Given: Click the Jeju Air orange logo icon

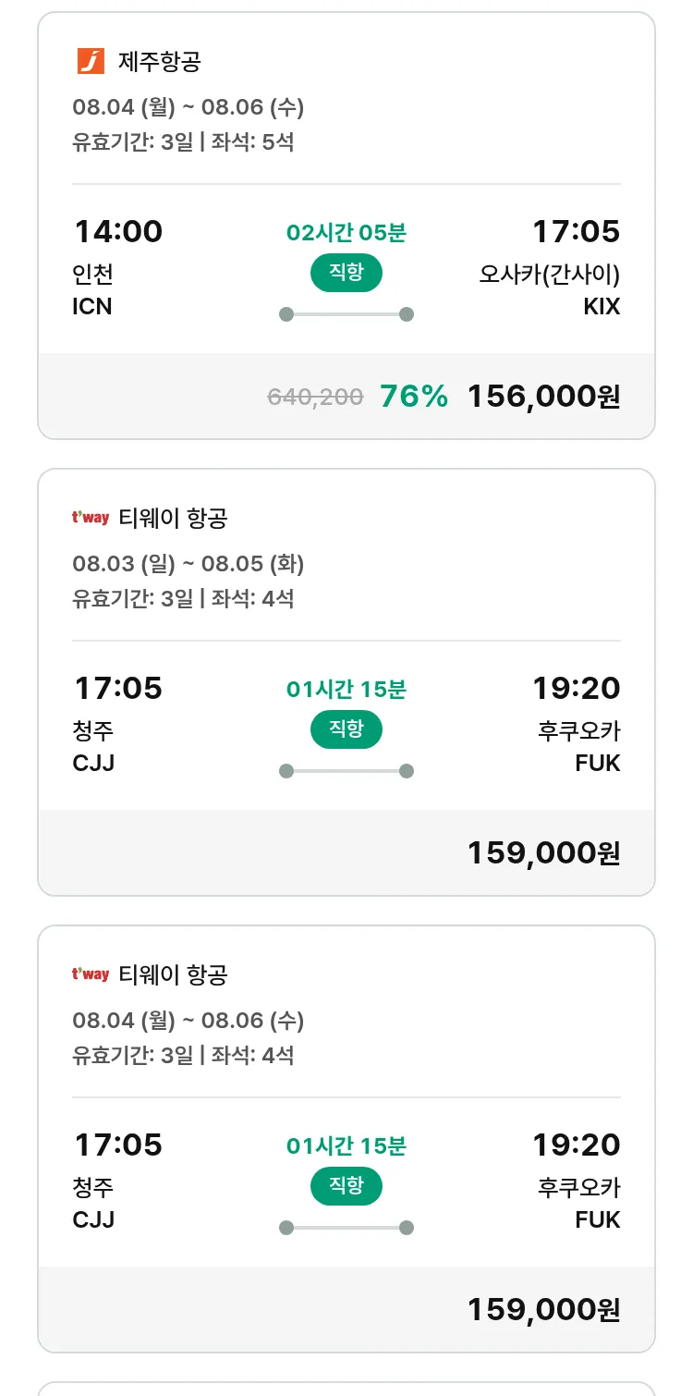Looking at the screenshot, I should 91,62.
